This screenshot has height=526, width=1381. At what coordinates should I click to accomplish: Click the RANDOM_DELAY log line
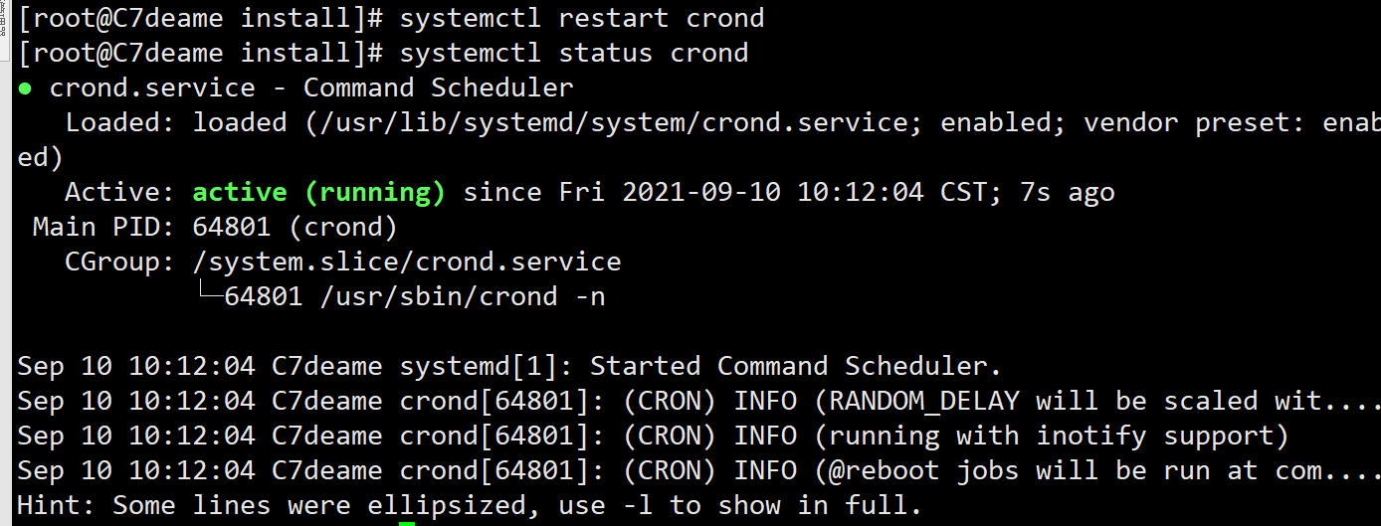tap(698, 401)
